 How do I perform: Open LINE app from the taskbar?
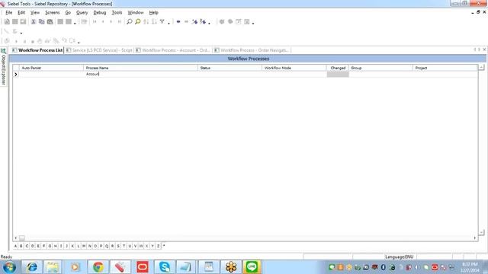[252, 267]
